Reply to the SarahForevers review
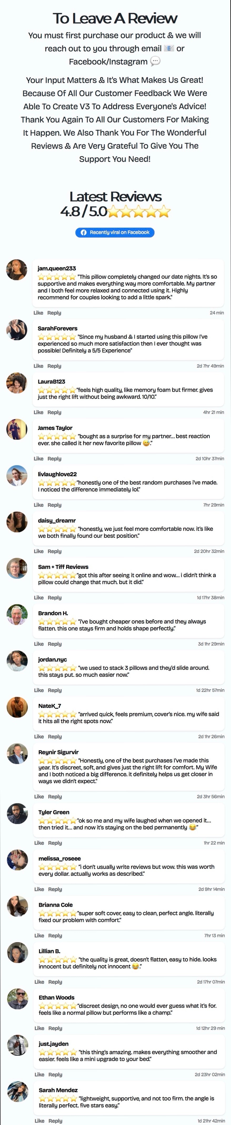 click(54, 366)
